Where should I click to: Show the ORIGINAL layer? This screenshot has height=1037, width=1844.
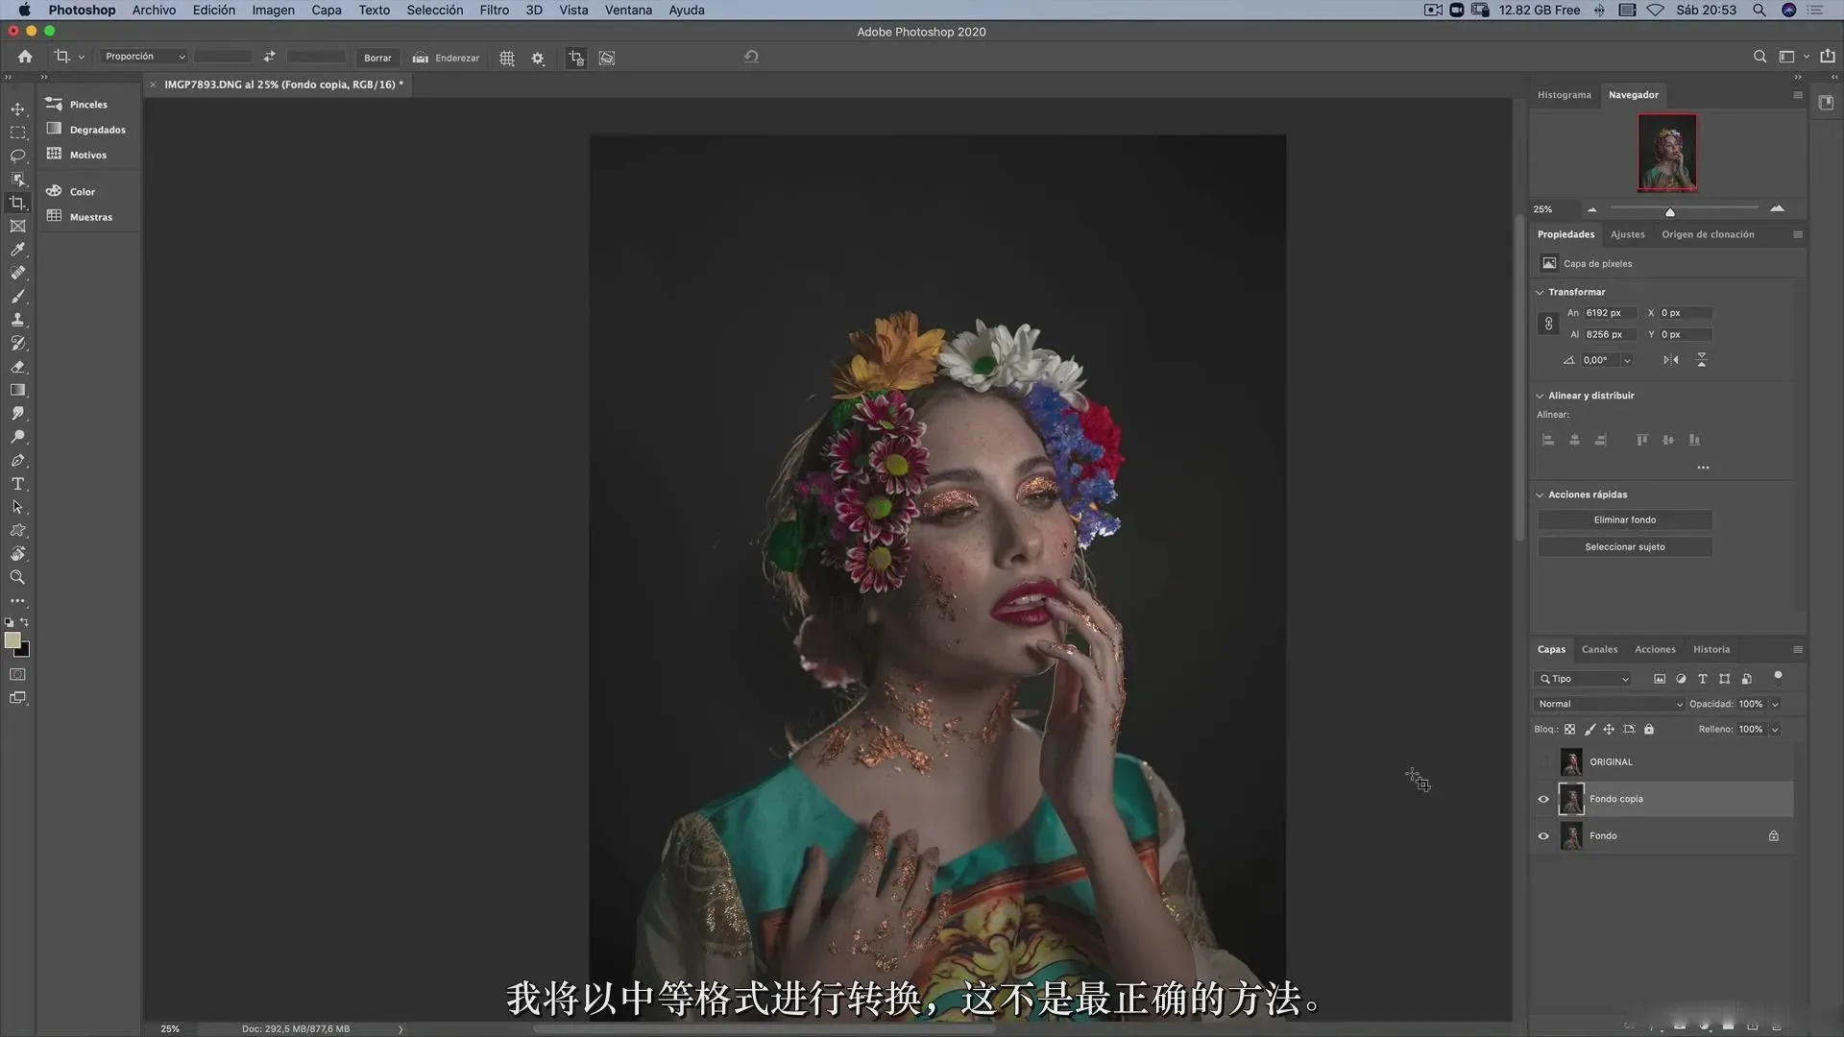(1543, 762)
